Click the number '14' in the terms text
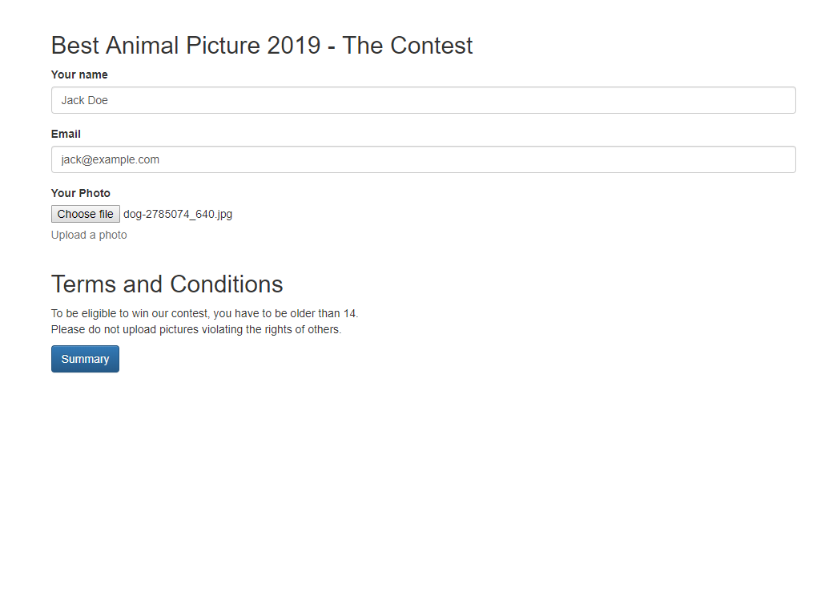Screen dimensions: 833x596 349,313
